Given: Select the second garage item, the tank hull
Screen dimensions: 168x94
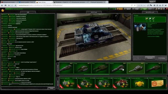Looking at the screenshot, I should [82, 68].
